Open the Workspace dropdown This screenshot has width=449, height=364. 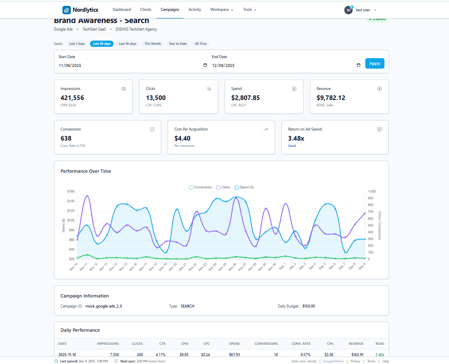coord(222,10)
